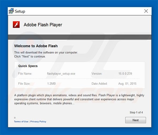Screen dimensions: 158x135
Task: Click the Adobe Flash Player title text
Action: click(x=43, y=25)
